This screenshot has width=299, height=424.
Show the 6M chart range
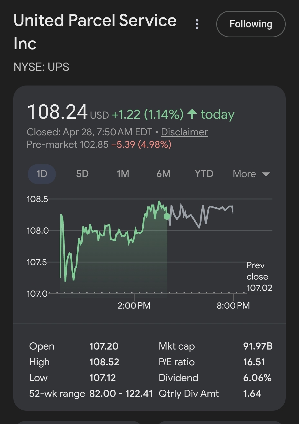coord(163,174)
